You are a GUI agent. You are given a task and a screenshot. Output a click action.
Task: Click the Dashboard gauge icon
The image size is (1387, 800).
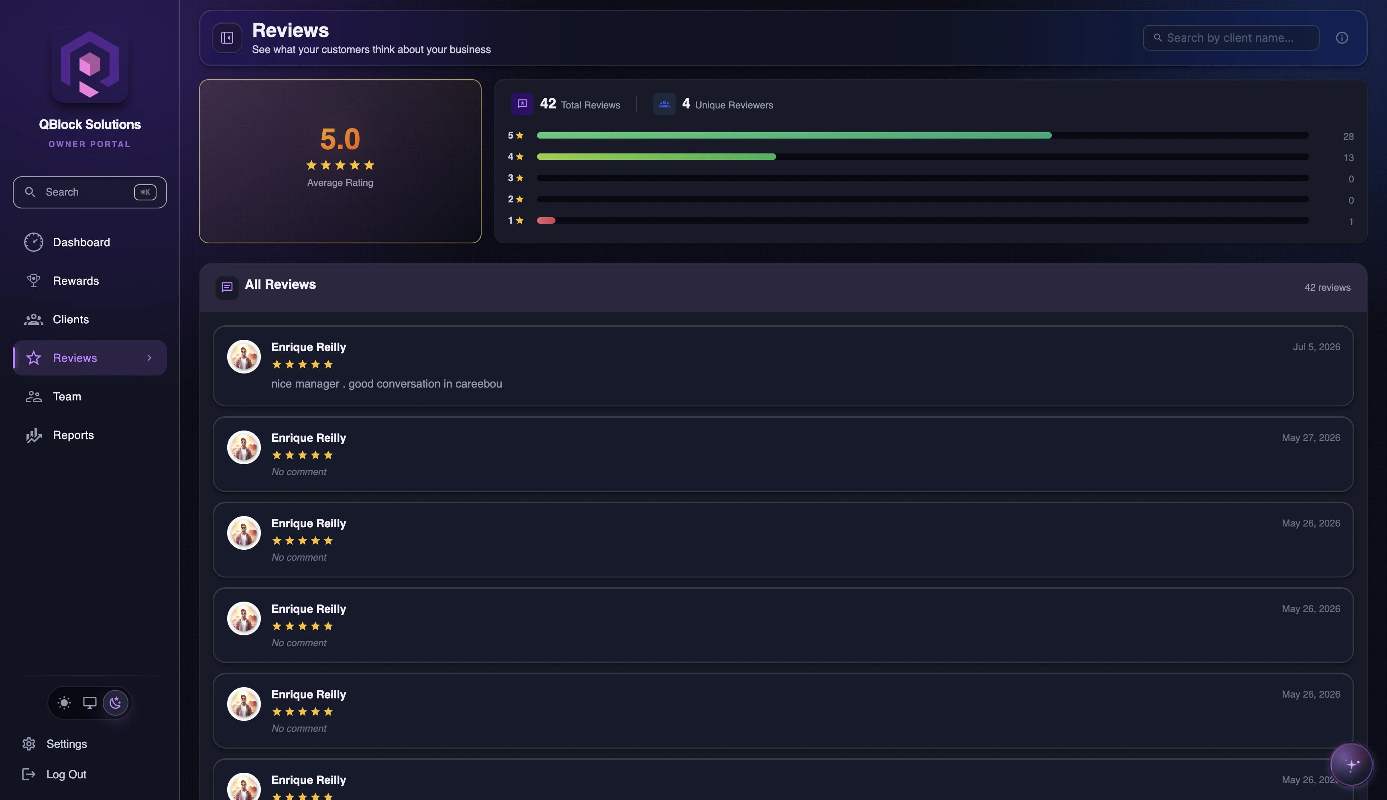(33, 242)
